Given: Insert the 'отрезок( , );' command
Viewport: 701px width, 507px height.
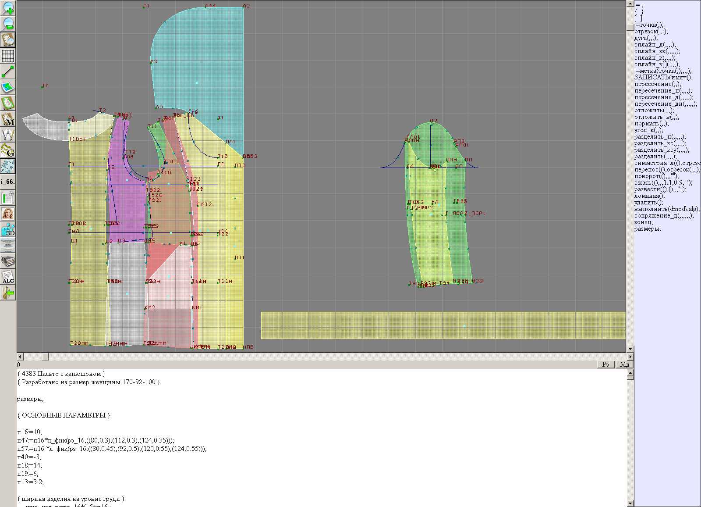Looking at the screenshot, I should pos(651,32).
